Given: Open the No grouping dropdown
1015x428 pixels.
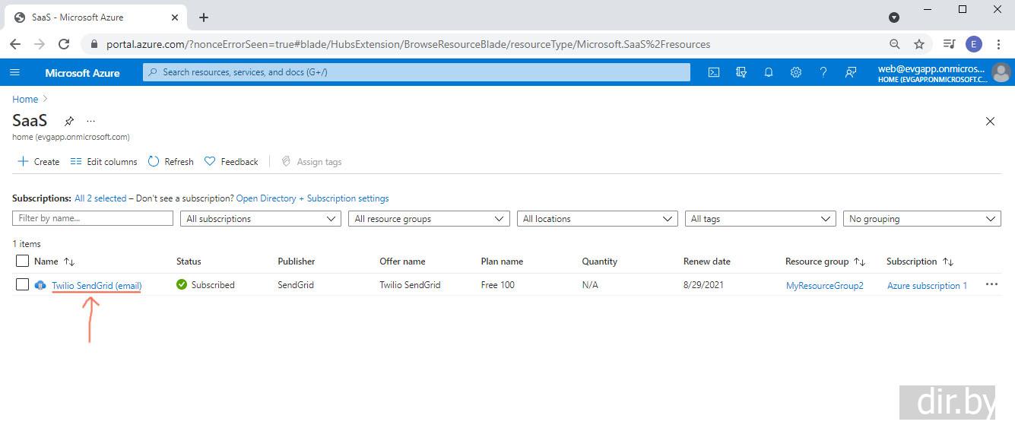Looking at the screenshot, I should (921, 218).
